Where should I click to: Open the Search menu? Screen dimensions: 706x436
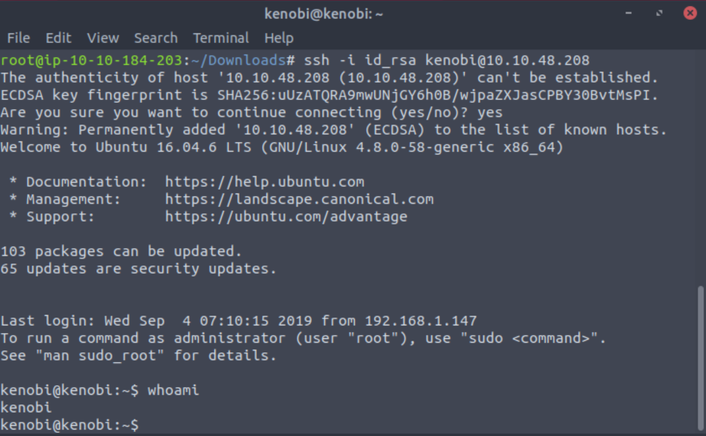[x=155, y=38]
